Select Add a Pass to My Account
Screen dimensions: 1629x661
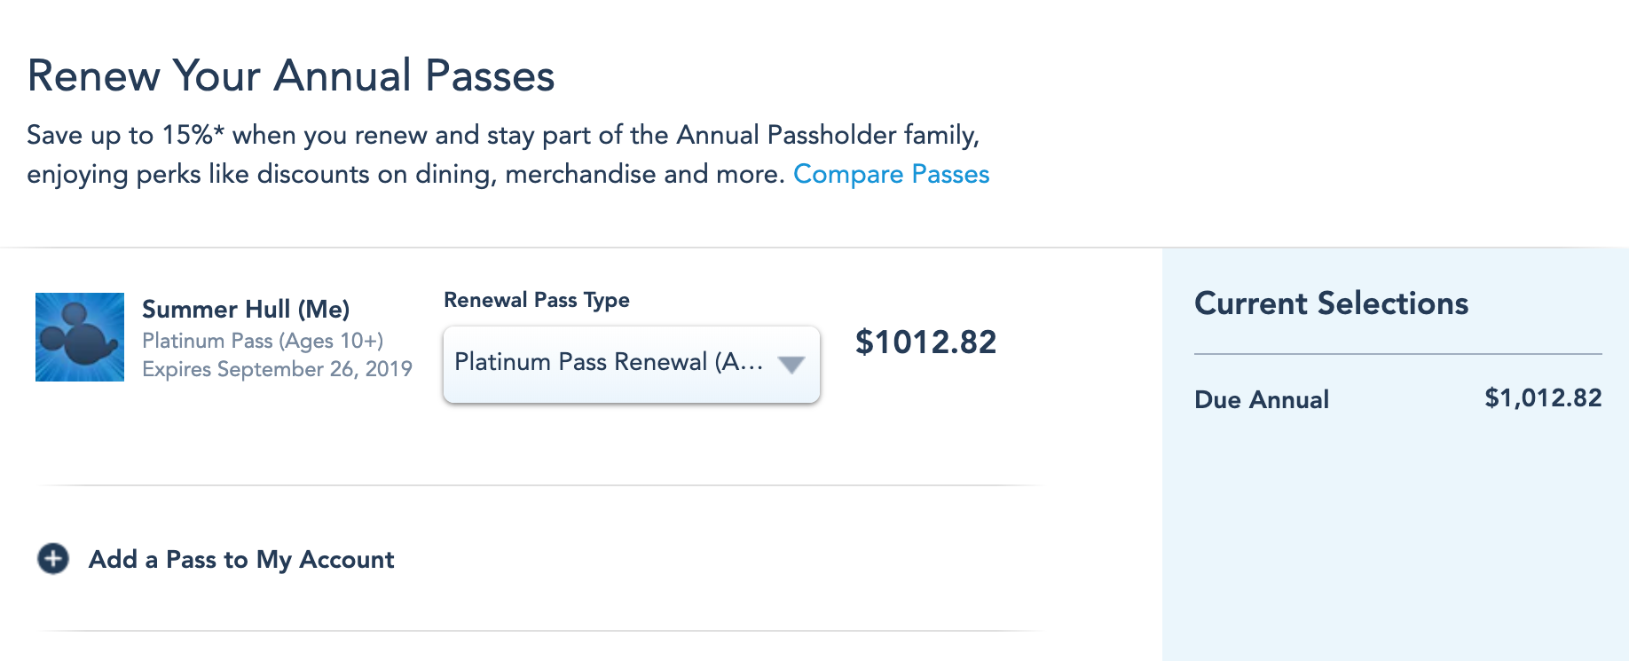click(241, 559)
